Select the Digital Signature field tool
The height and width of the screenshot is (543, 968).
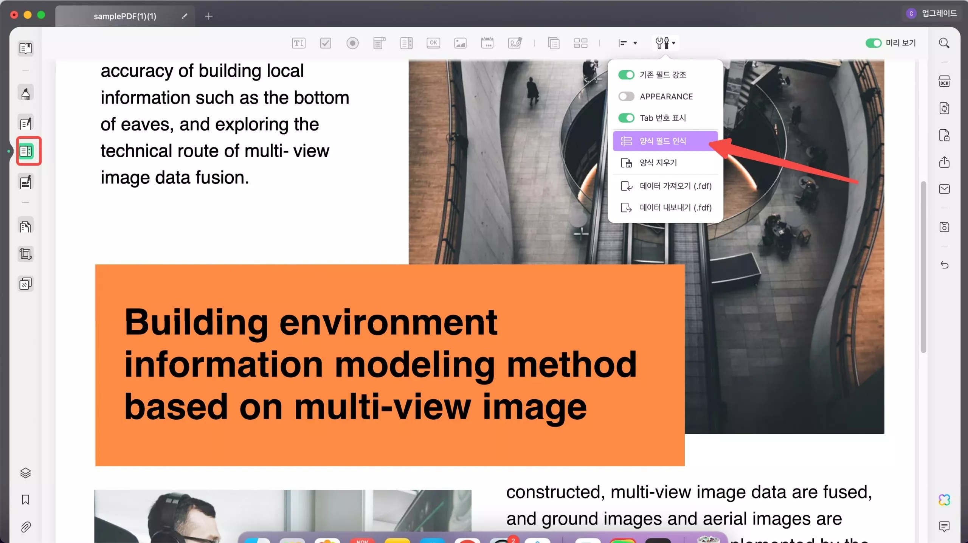pos(515,43)
